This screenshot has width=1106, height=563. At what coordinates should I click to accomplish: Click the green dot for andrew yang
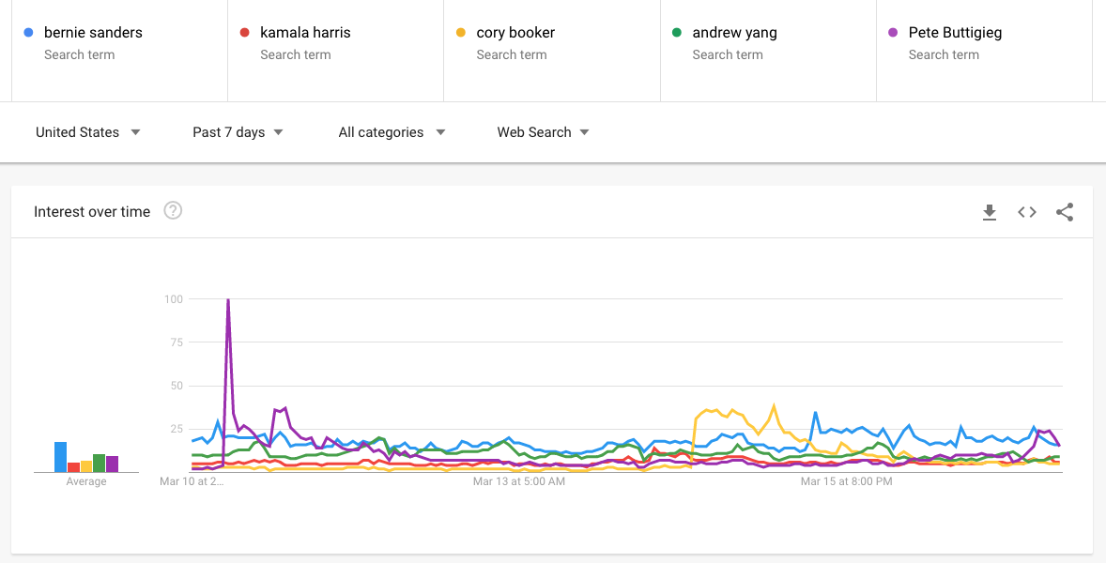point(677,33)
